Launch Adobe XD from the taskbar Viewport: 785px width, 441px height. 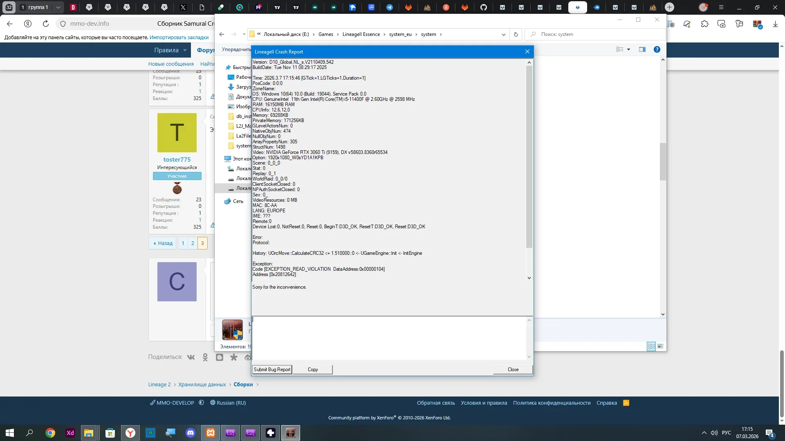(70, 433)
